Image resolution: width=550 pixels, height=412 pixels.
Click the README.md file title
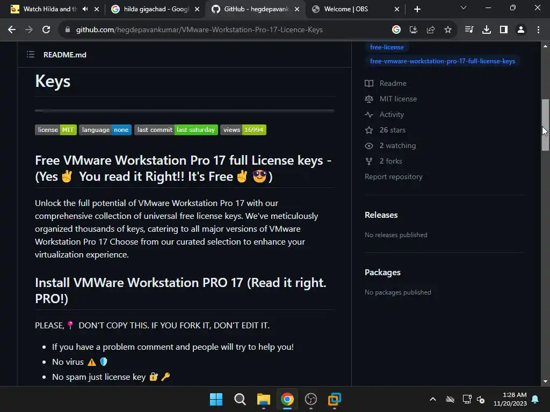pos(65,55)
